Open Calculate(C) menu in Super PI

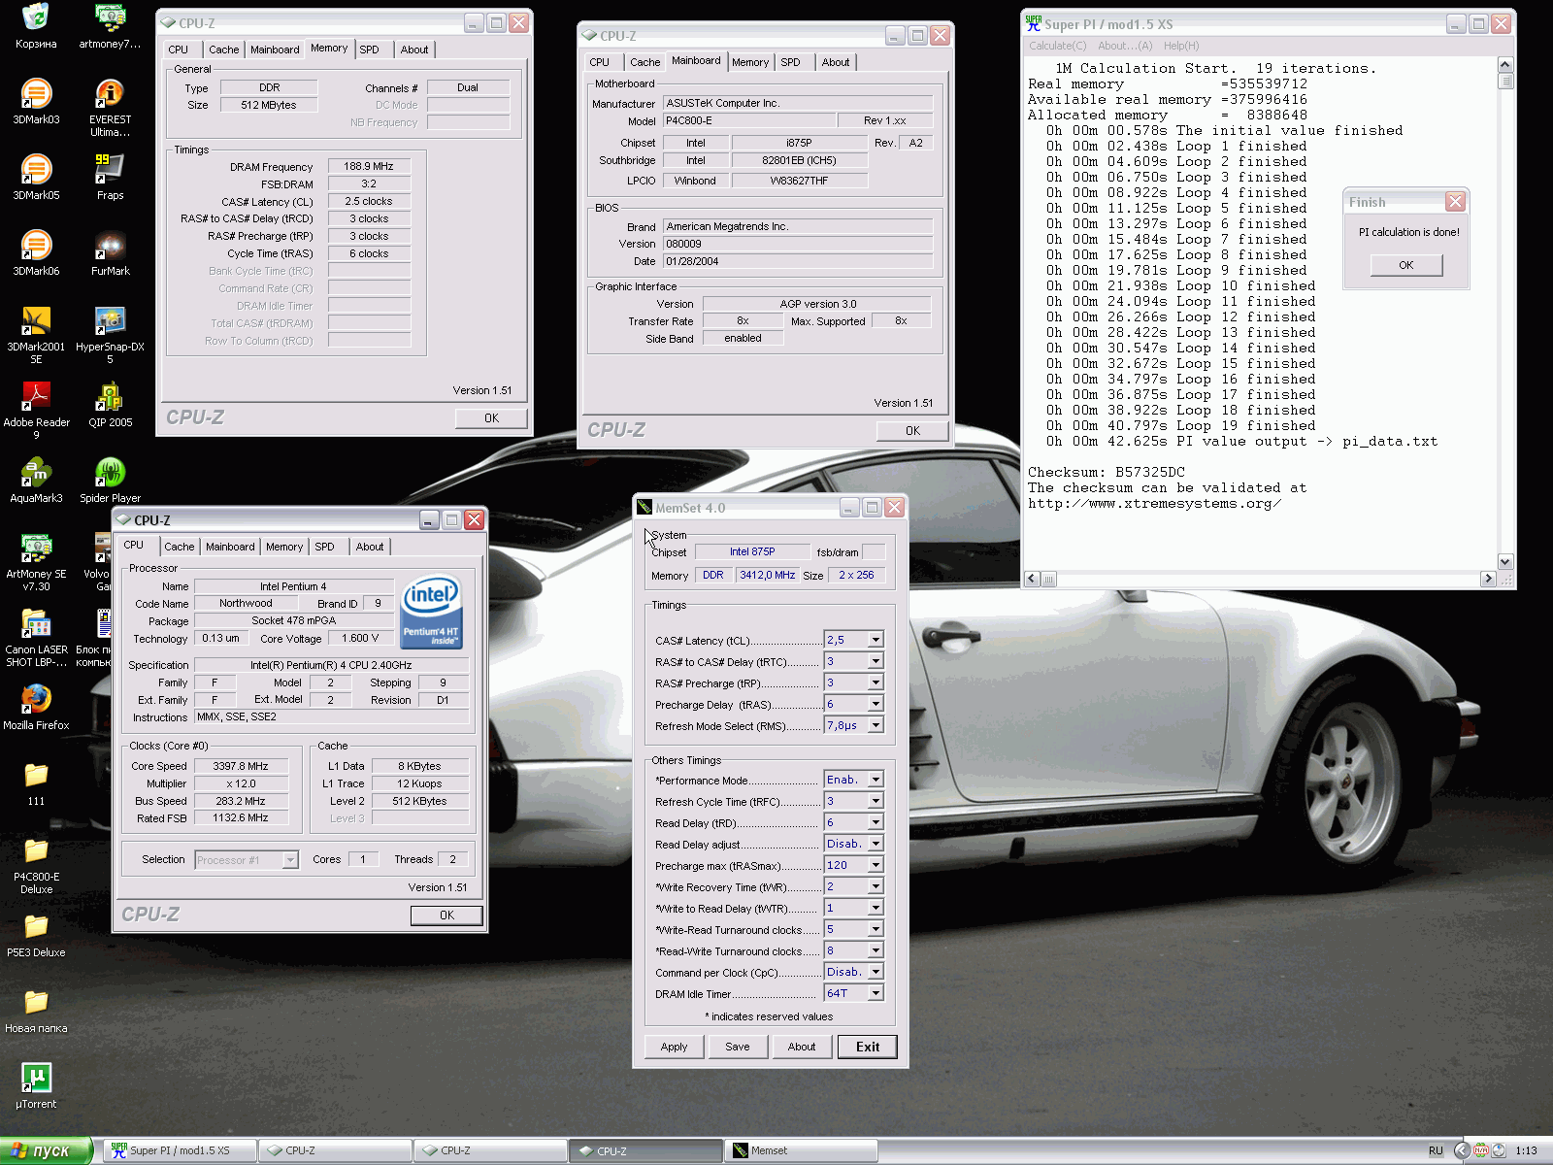click(x=1057, y=46)
